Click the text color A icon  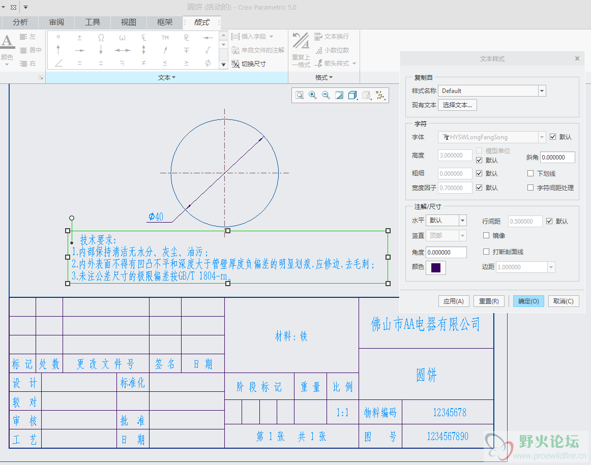coord(7,41)
